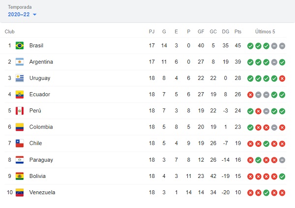Click the Chile flag icon

coord(20,143)
